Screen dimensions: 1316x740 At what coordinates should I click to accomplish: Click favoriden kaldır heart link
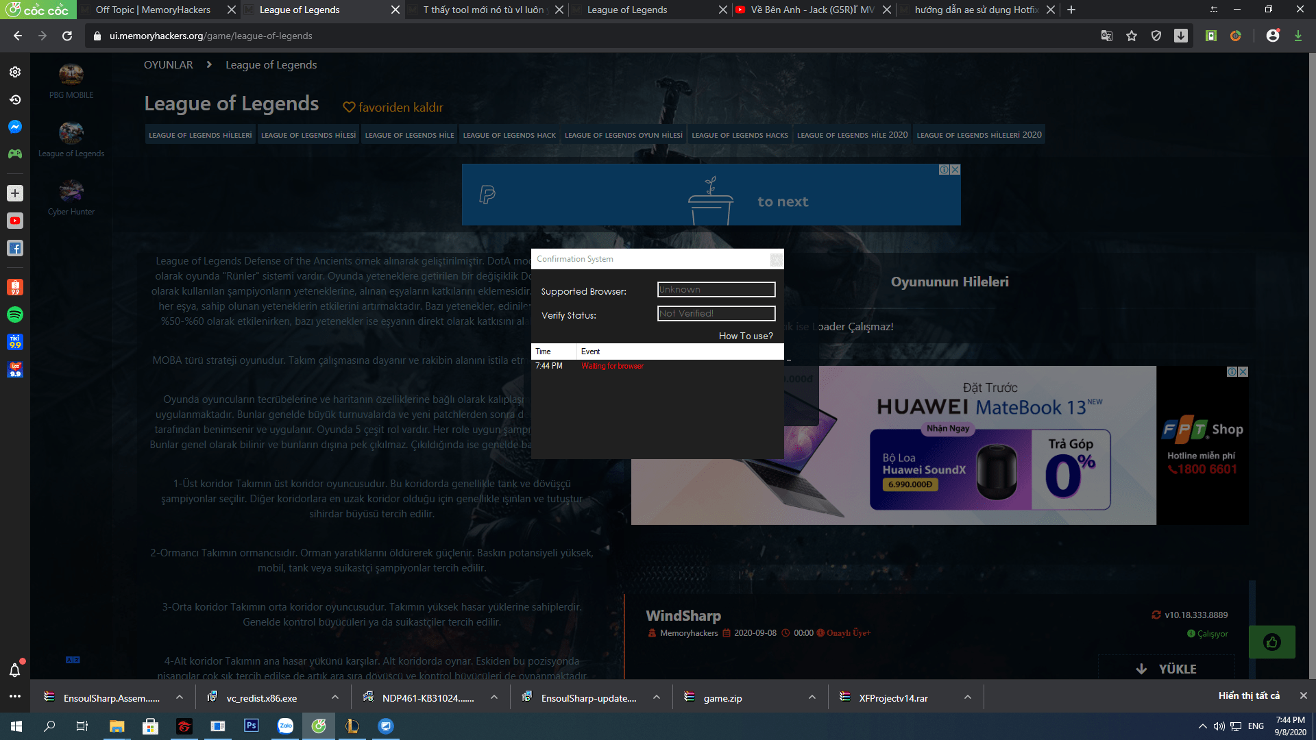coord(393,107)
